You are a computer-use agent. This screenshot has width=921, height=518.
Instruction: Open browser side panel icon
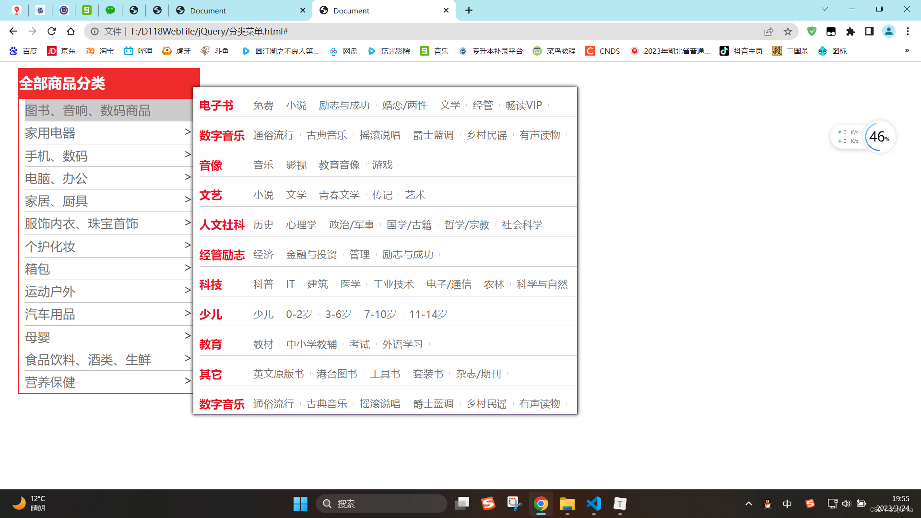click(869, 31)
